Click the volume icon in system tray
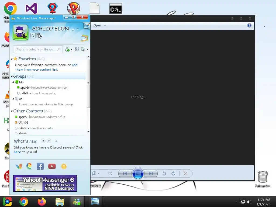The height and width of the screenshot is (207, 276). (x=249, y=202)
